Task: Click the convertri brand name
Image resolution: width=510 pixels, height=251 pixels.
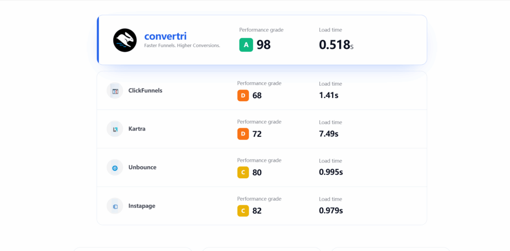Action: [165, 36]
